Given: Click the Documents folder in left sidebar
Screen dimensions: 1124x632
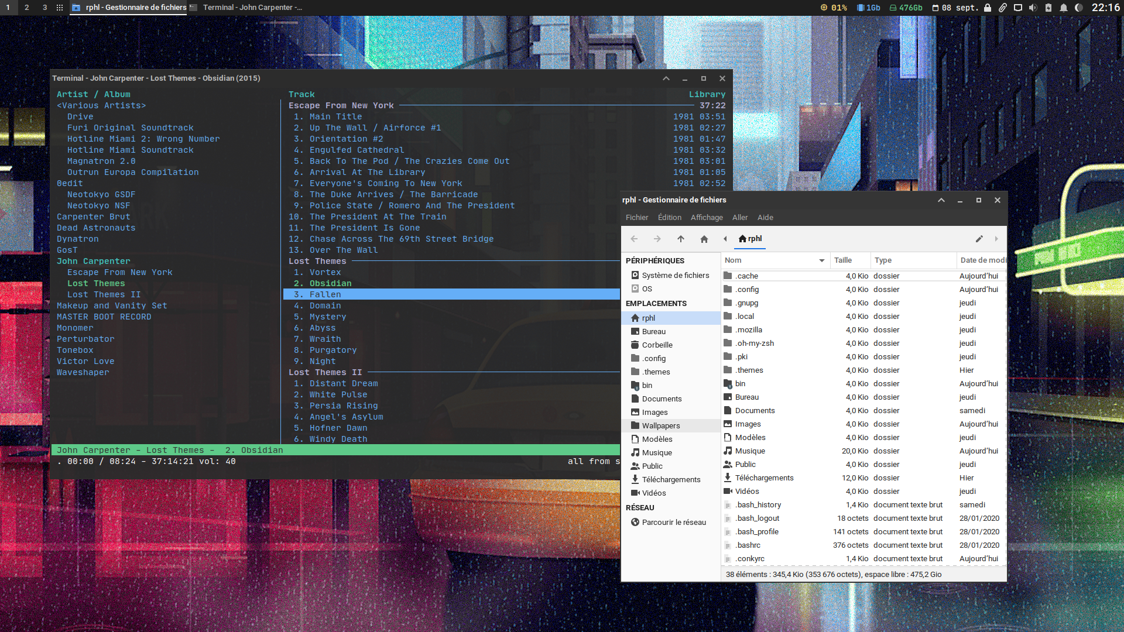Looking at the screenshot, I should pos(662,398).
